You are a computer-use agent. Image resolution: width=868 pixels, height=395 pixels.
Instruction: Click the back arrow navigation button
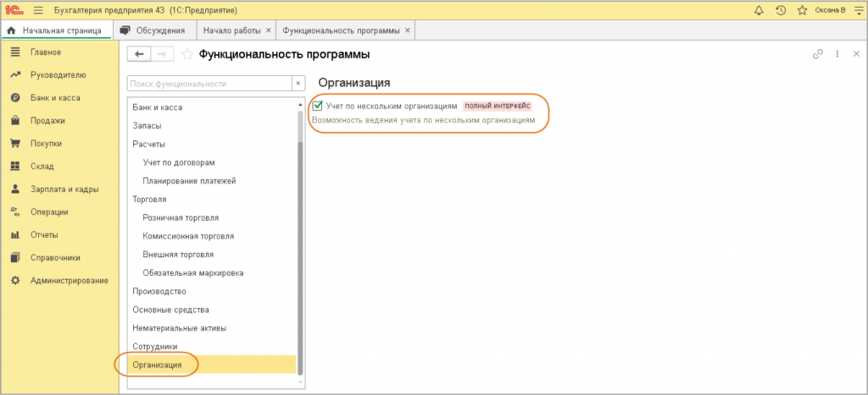(x=139, y=54)
